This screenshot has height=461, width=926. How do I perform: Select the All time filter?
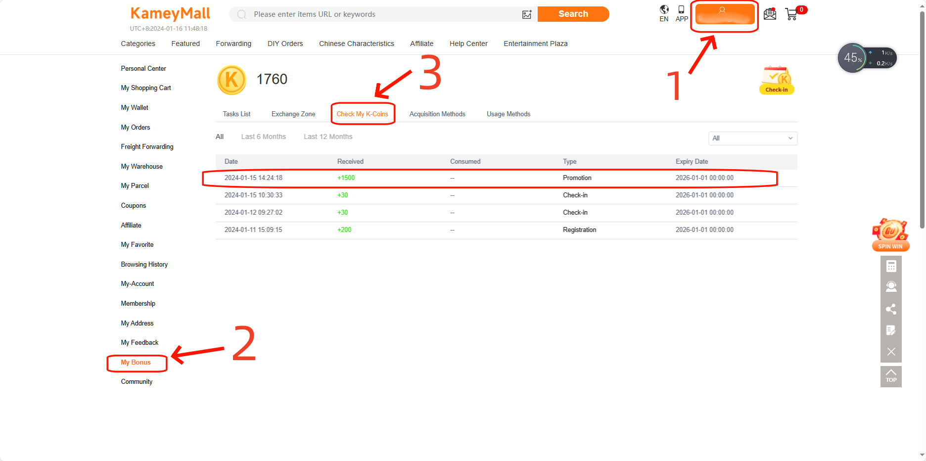(220, 137)
